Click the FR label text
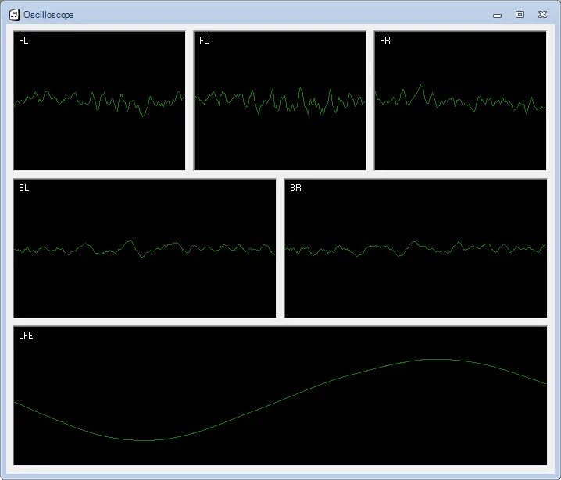Screen dimensions: 561x480 (385, 41)
